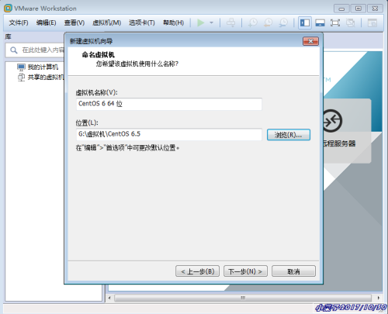Image resolution: width=388 pixels, height=314 pixels.
Task: Enter full screen mode icon
Action: (x=335, y=22)
